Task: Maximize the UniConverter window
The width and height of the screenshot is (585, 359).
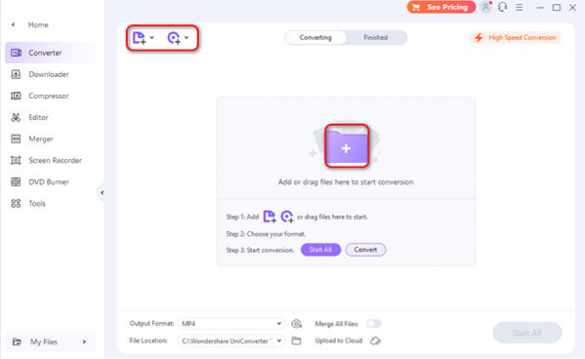Action: (x=557, y=8)
